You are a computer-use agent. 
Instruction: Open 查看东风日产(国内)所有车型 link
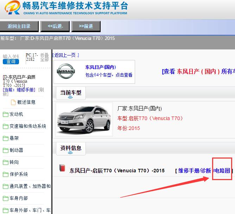coord(198,71)
